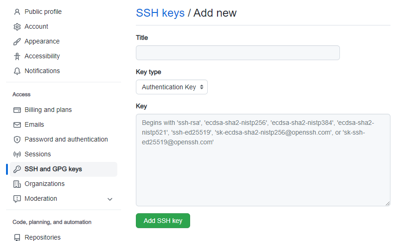Open the Key type dropdown
The image size is (409, 241).
tap(172, 87)
